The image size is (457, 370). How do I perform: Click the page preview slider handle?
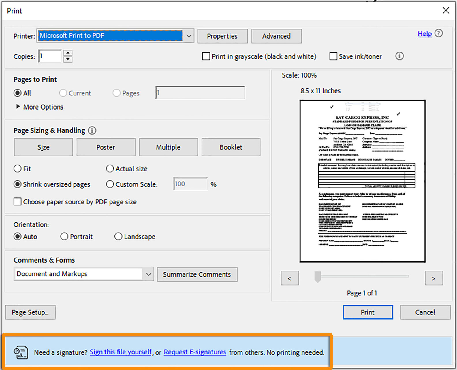click(318, 277)
